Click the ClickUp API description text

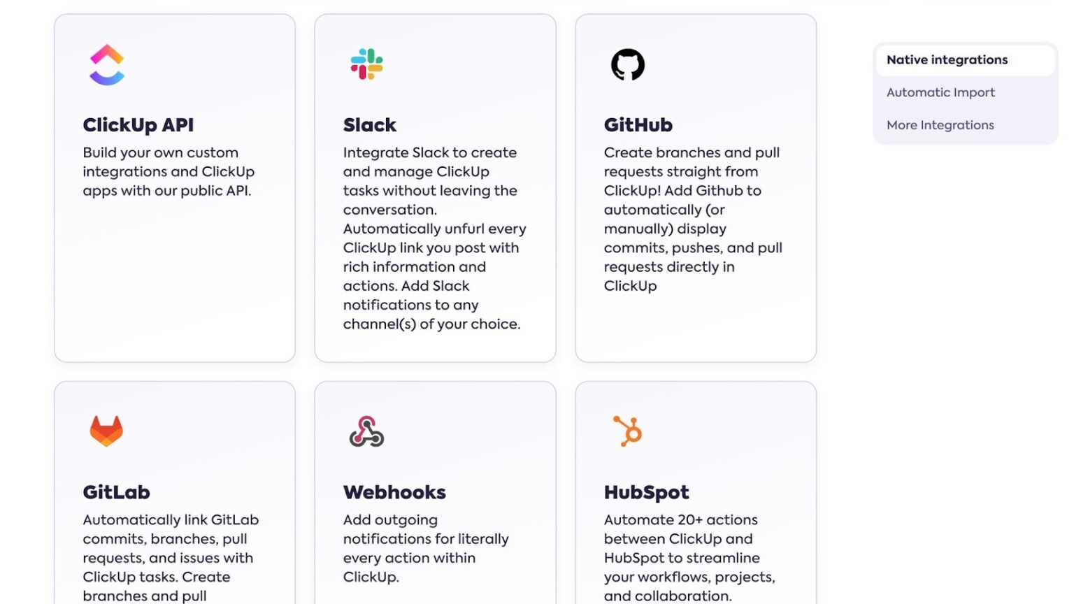pyautogui.click(x=168, y=171)
